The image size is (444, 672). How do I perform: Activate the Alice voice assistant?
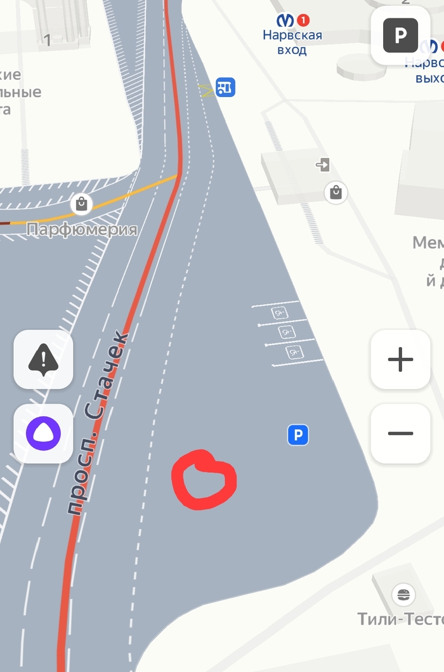tap(43, 433)
